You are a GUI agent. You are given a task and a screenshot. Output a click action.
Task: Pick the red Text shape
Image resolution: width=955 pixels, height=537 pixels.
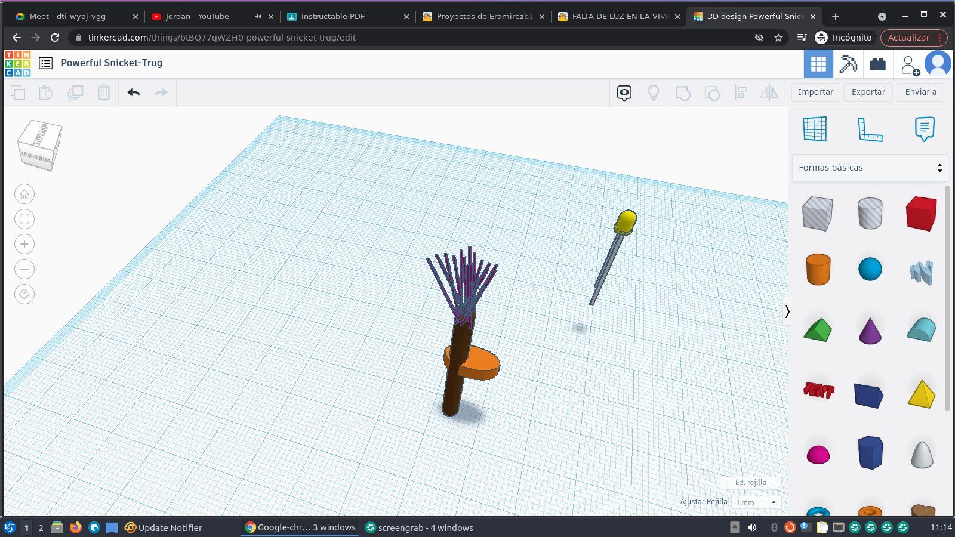point(818,390)
